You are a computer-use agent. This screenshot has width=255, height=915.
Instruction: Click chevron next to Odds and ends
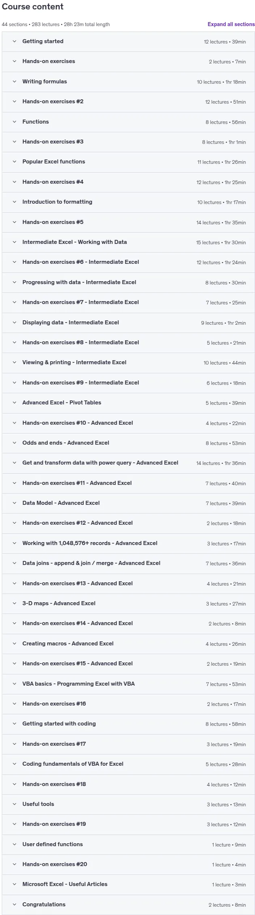(14, 443)
